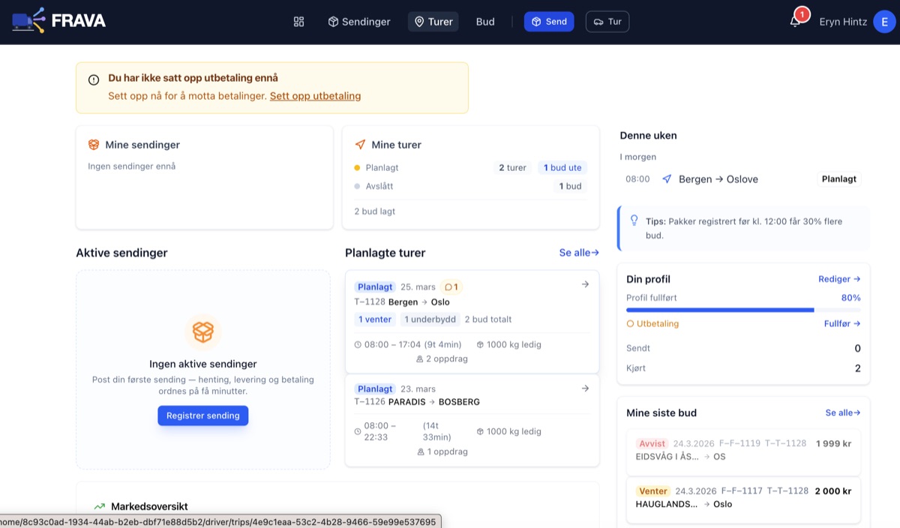This screenshot has height=528, width=900.
Task: Expand Se alle for Mine siste bud
Action: click(842, 412)
